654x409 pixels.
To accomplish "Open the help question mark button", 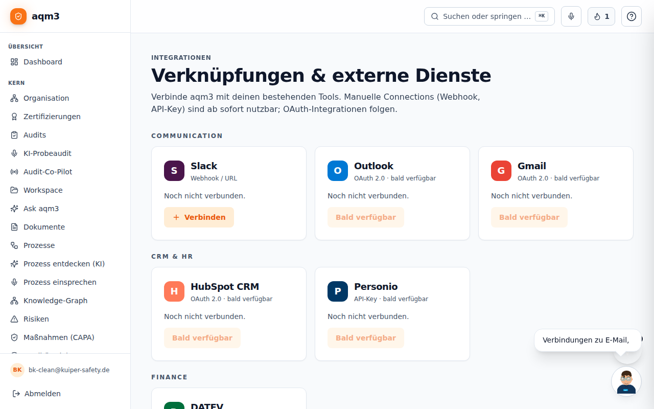I will [632, 16].
